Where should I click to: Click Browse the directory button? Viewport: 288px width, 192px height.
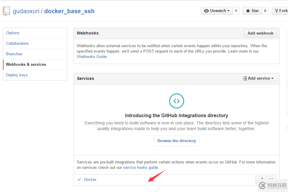tap(177, 141)
